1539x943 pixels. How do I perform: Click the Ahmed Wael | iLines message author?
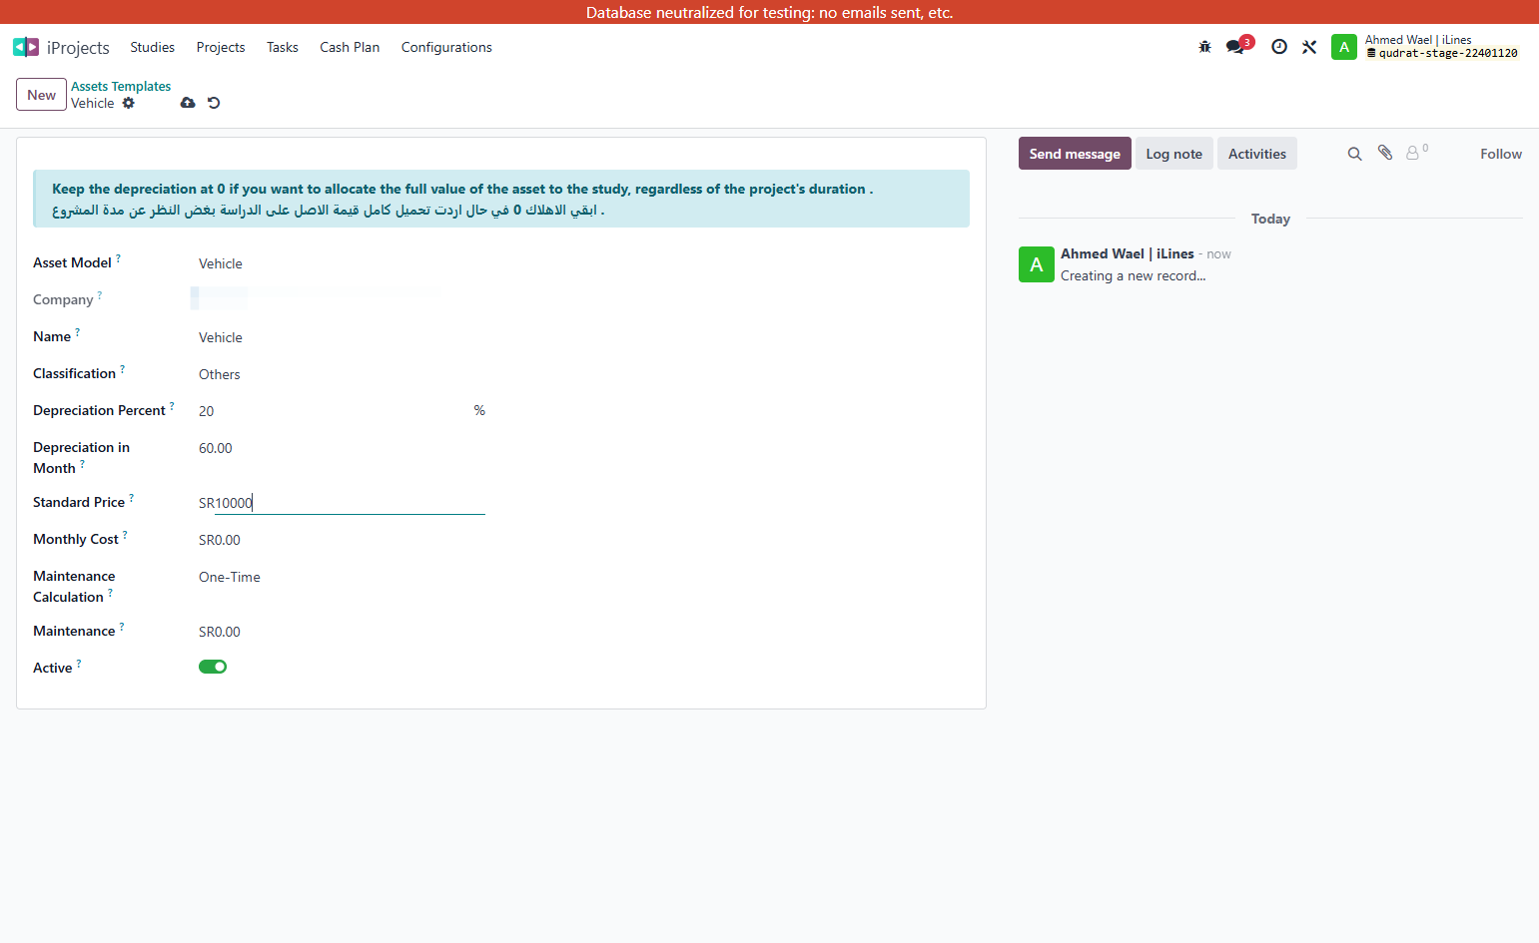tap(1128, 253)
